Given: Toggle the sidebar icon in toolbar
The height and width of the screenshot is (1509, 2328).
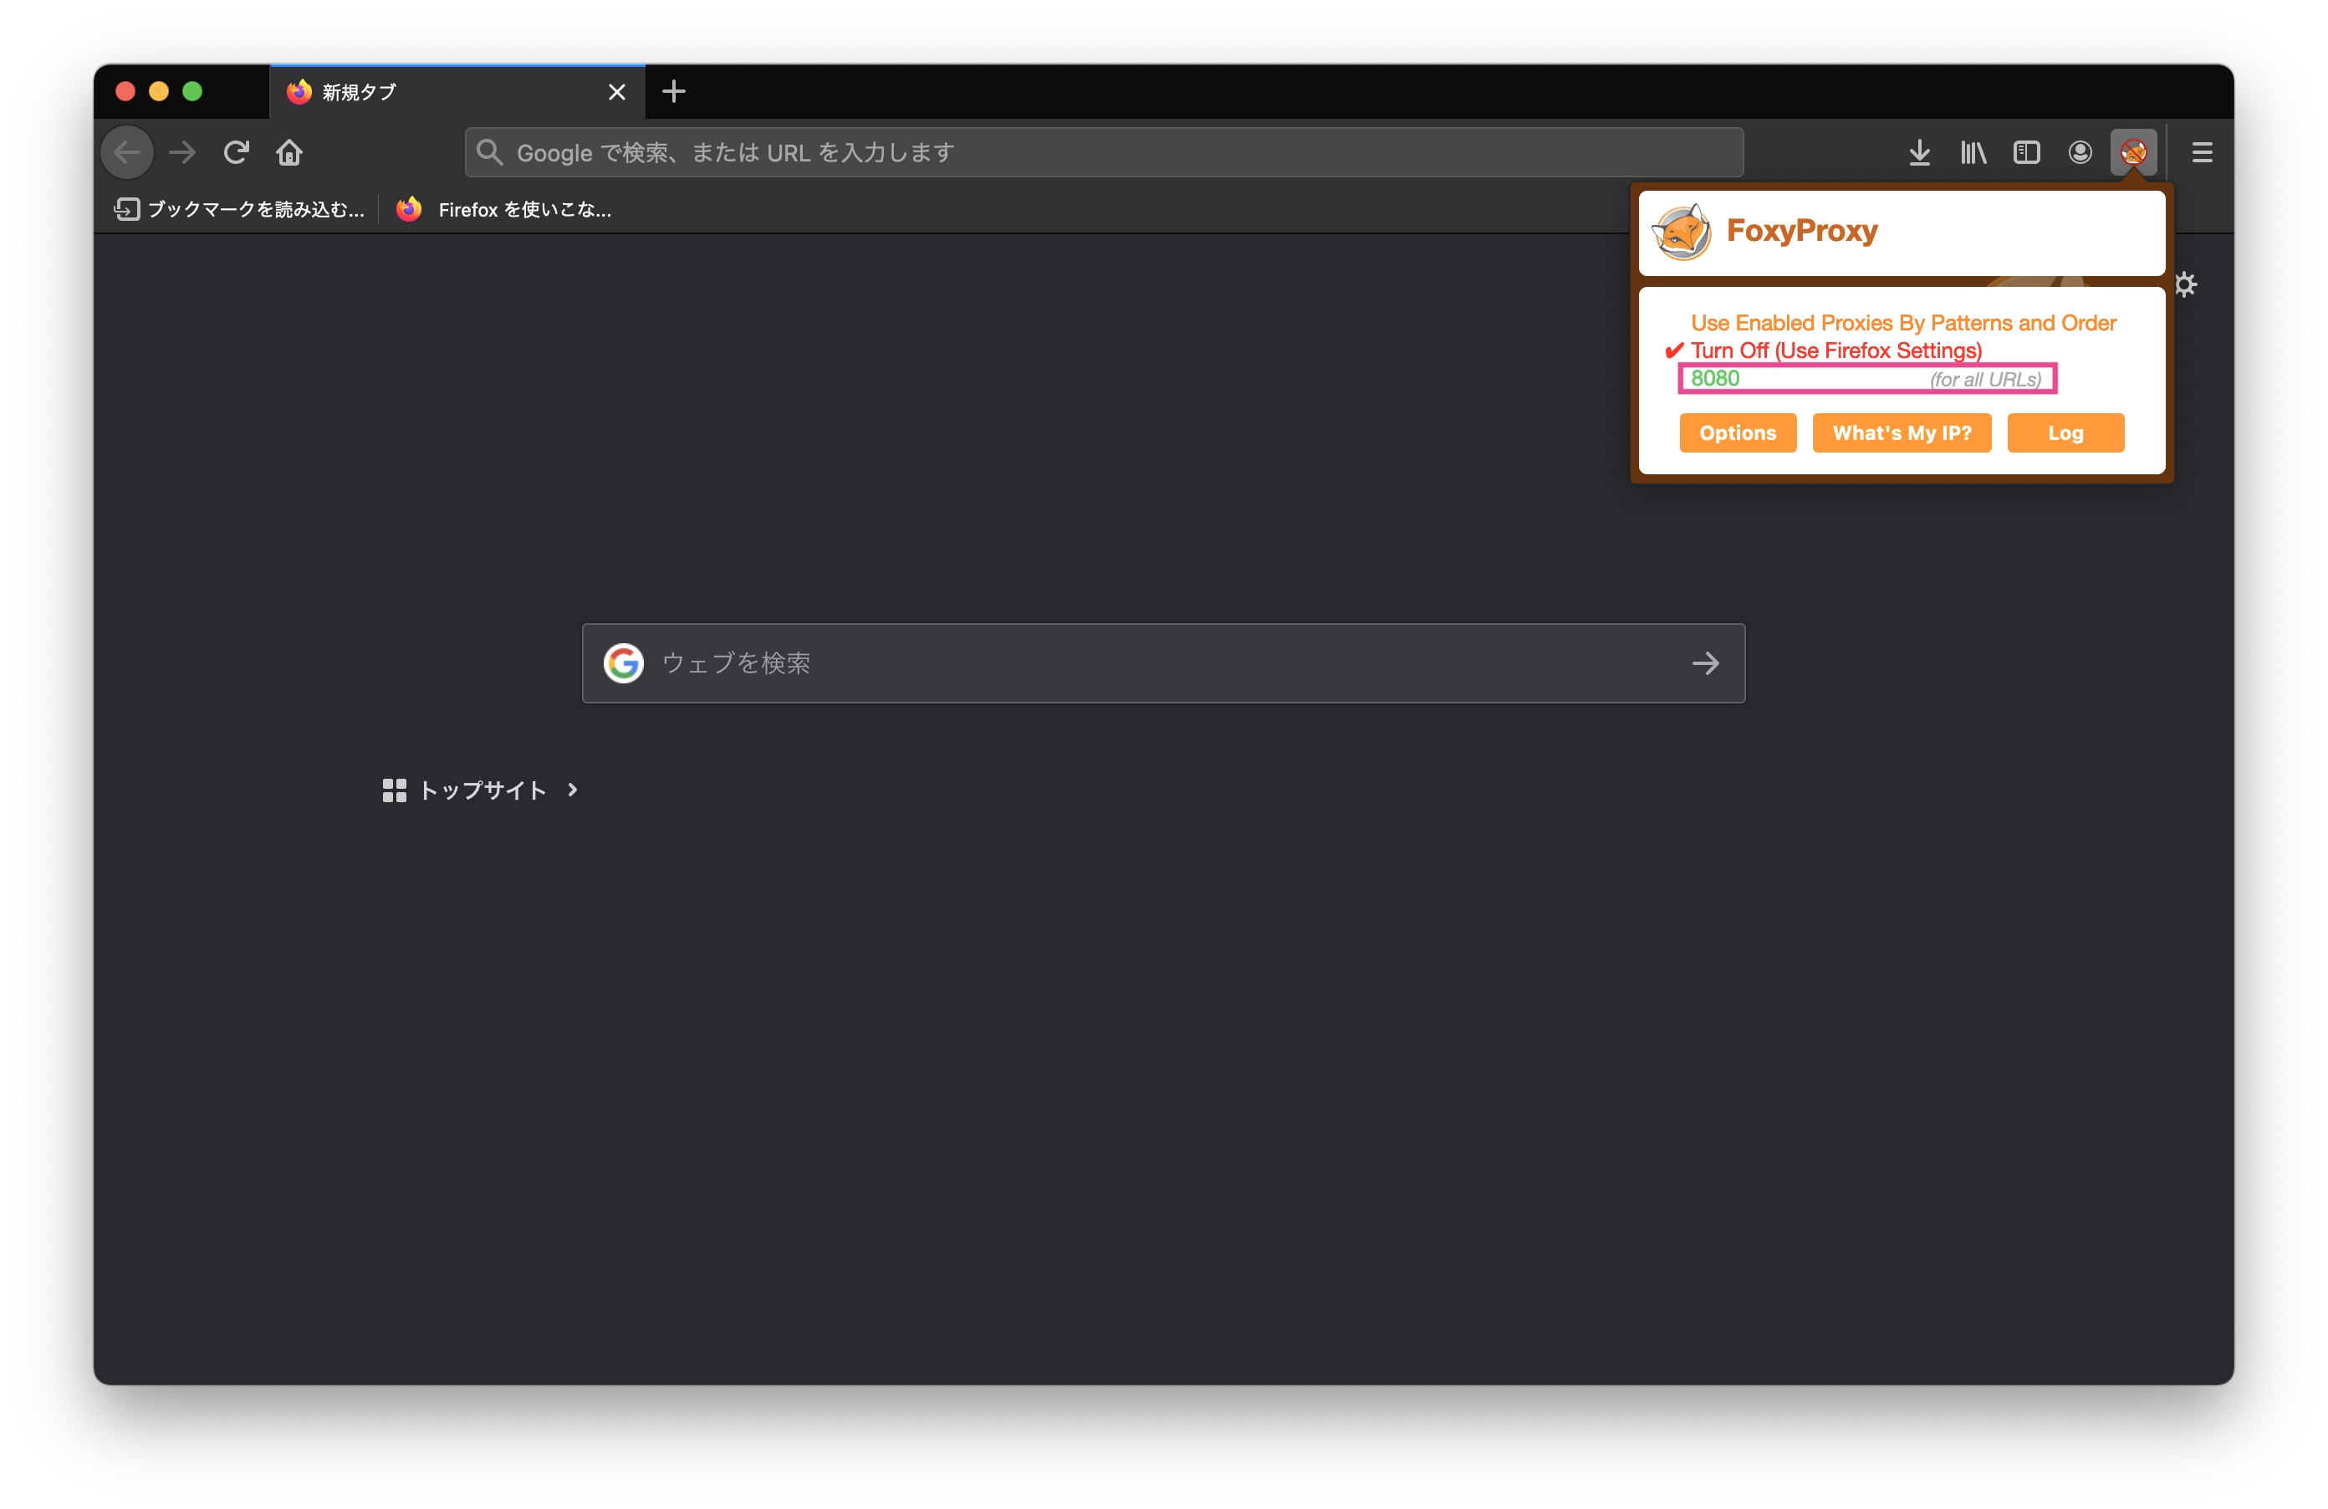Looking at the screenshot, I should (2027, 153).
